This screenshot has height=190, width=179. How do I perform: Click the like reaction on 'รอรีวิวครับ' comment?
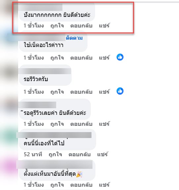click(x=120, y=91)
